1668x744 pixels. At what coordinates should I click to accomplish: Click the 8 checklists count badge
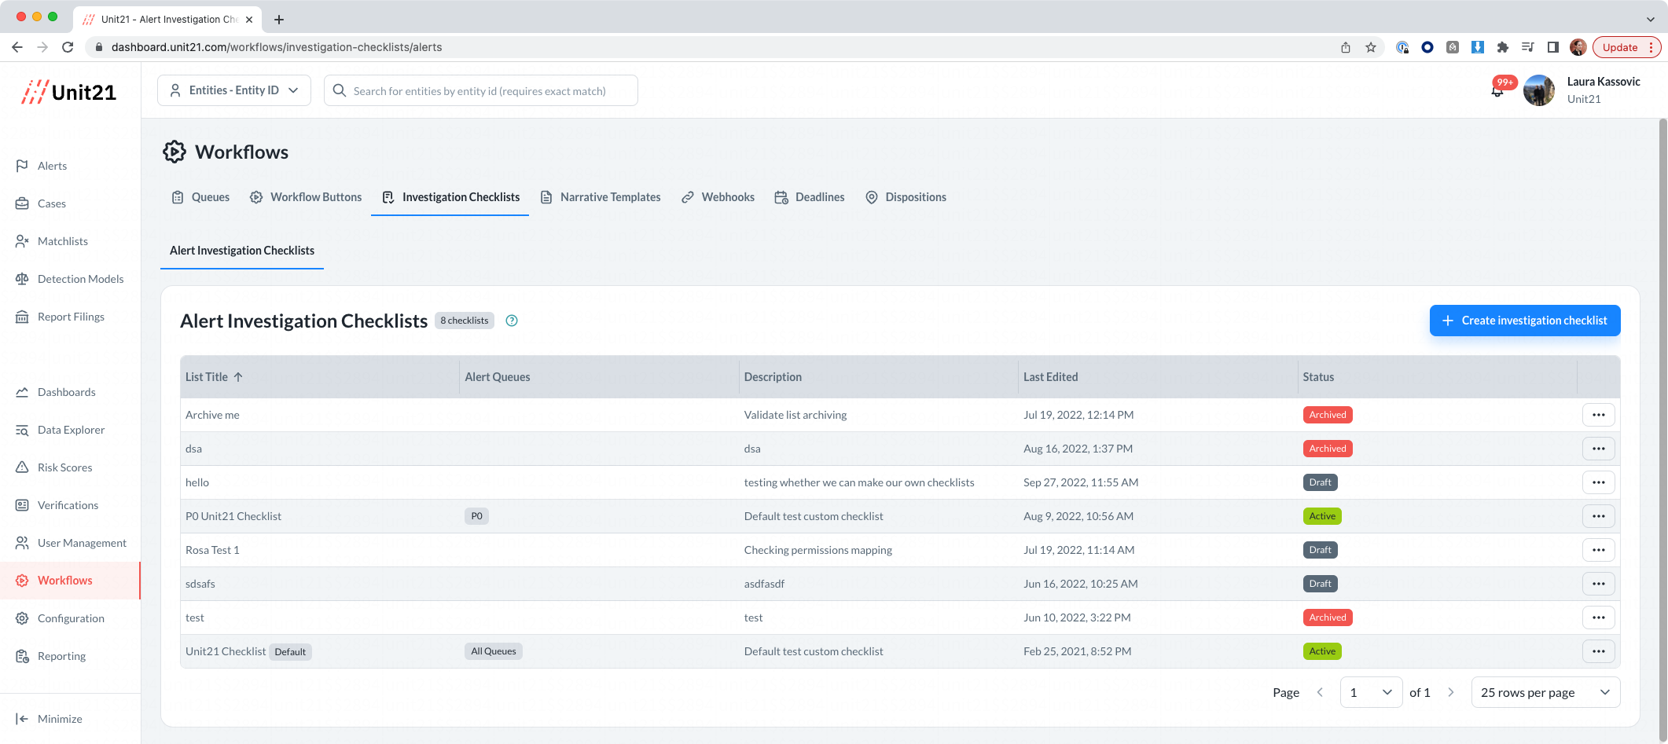[x=464, y=321]
